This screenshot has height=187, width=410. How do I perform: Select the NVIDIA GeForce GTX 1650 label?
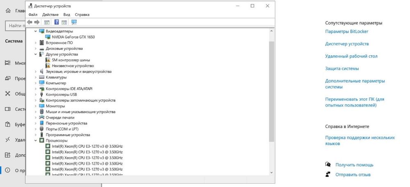pos(73,37)
